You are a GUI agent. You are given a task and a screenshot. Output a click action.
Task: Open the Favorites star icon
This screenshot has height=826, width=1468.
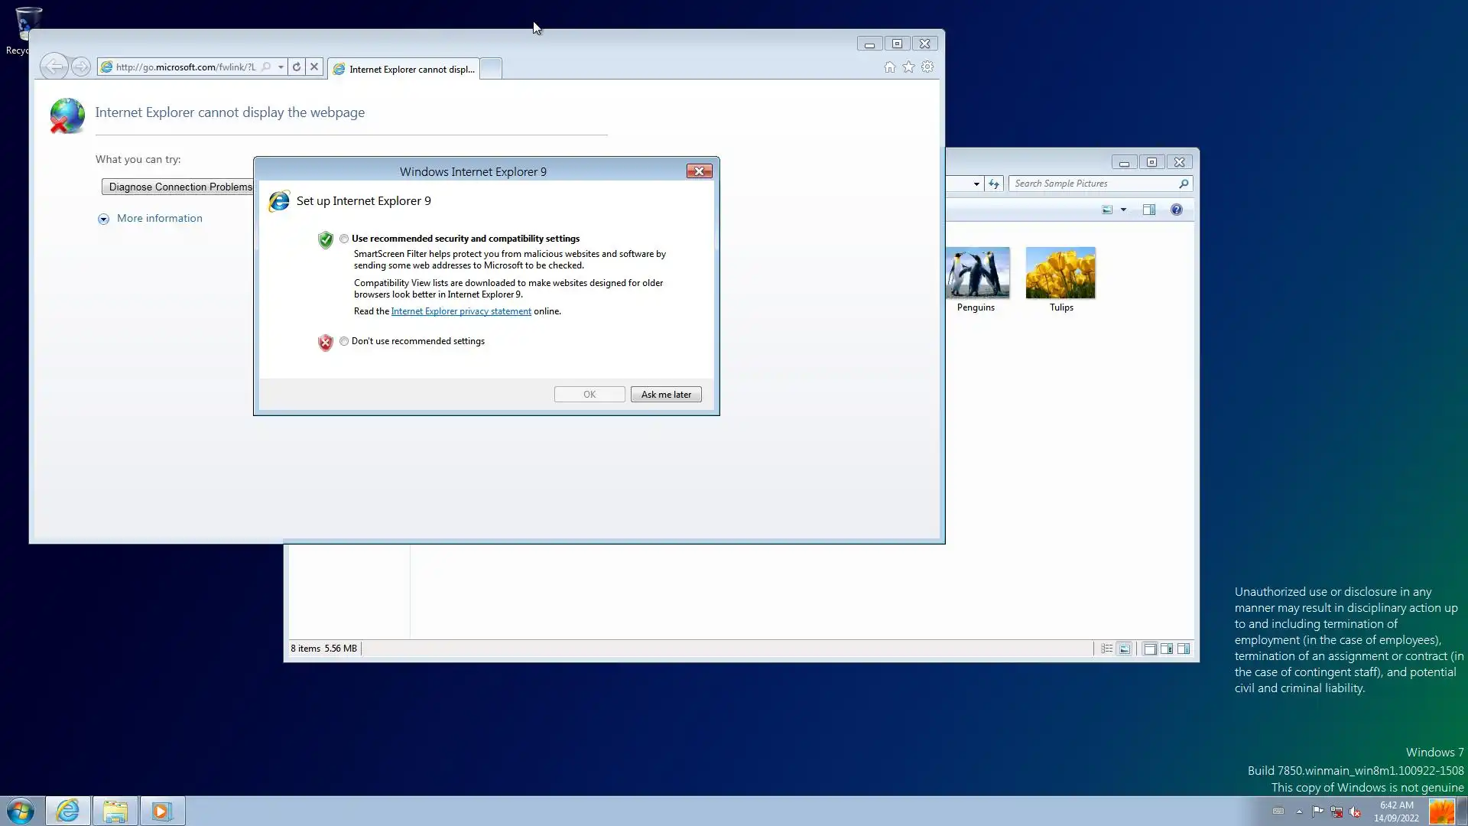tap(908, 67)
